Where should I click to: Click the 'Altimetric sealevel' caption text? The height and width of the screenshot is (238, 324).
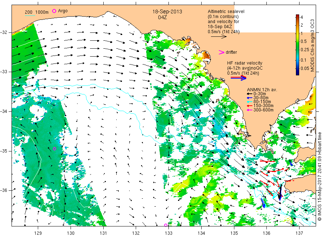(226, 12)
